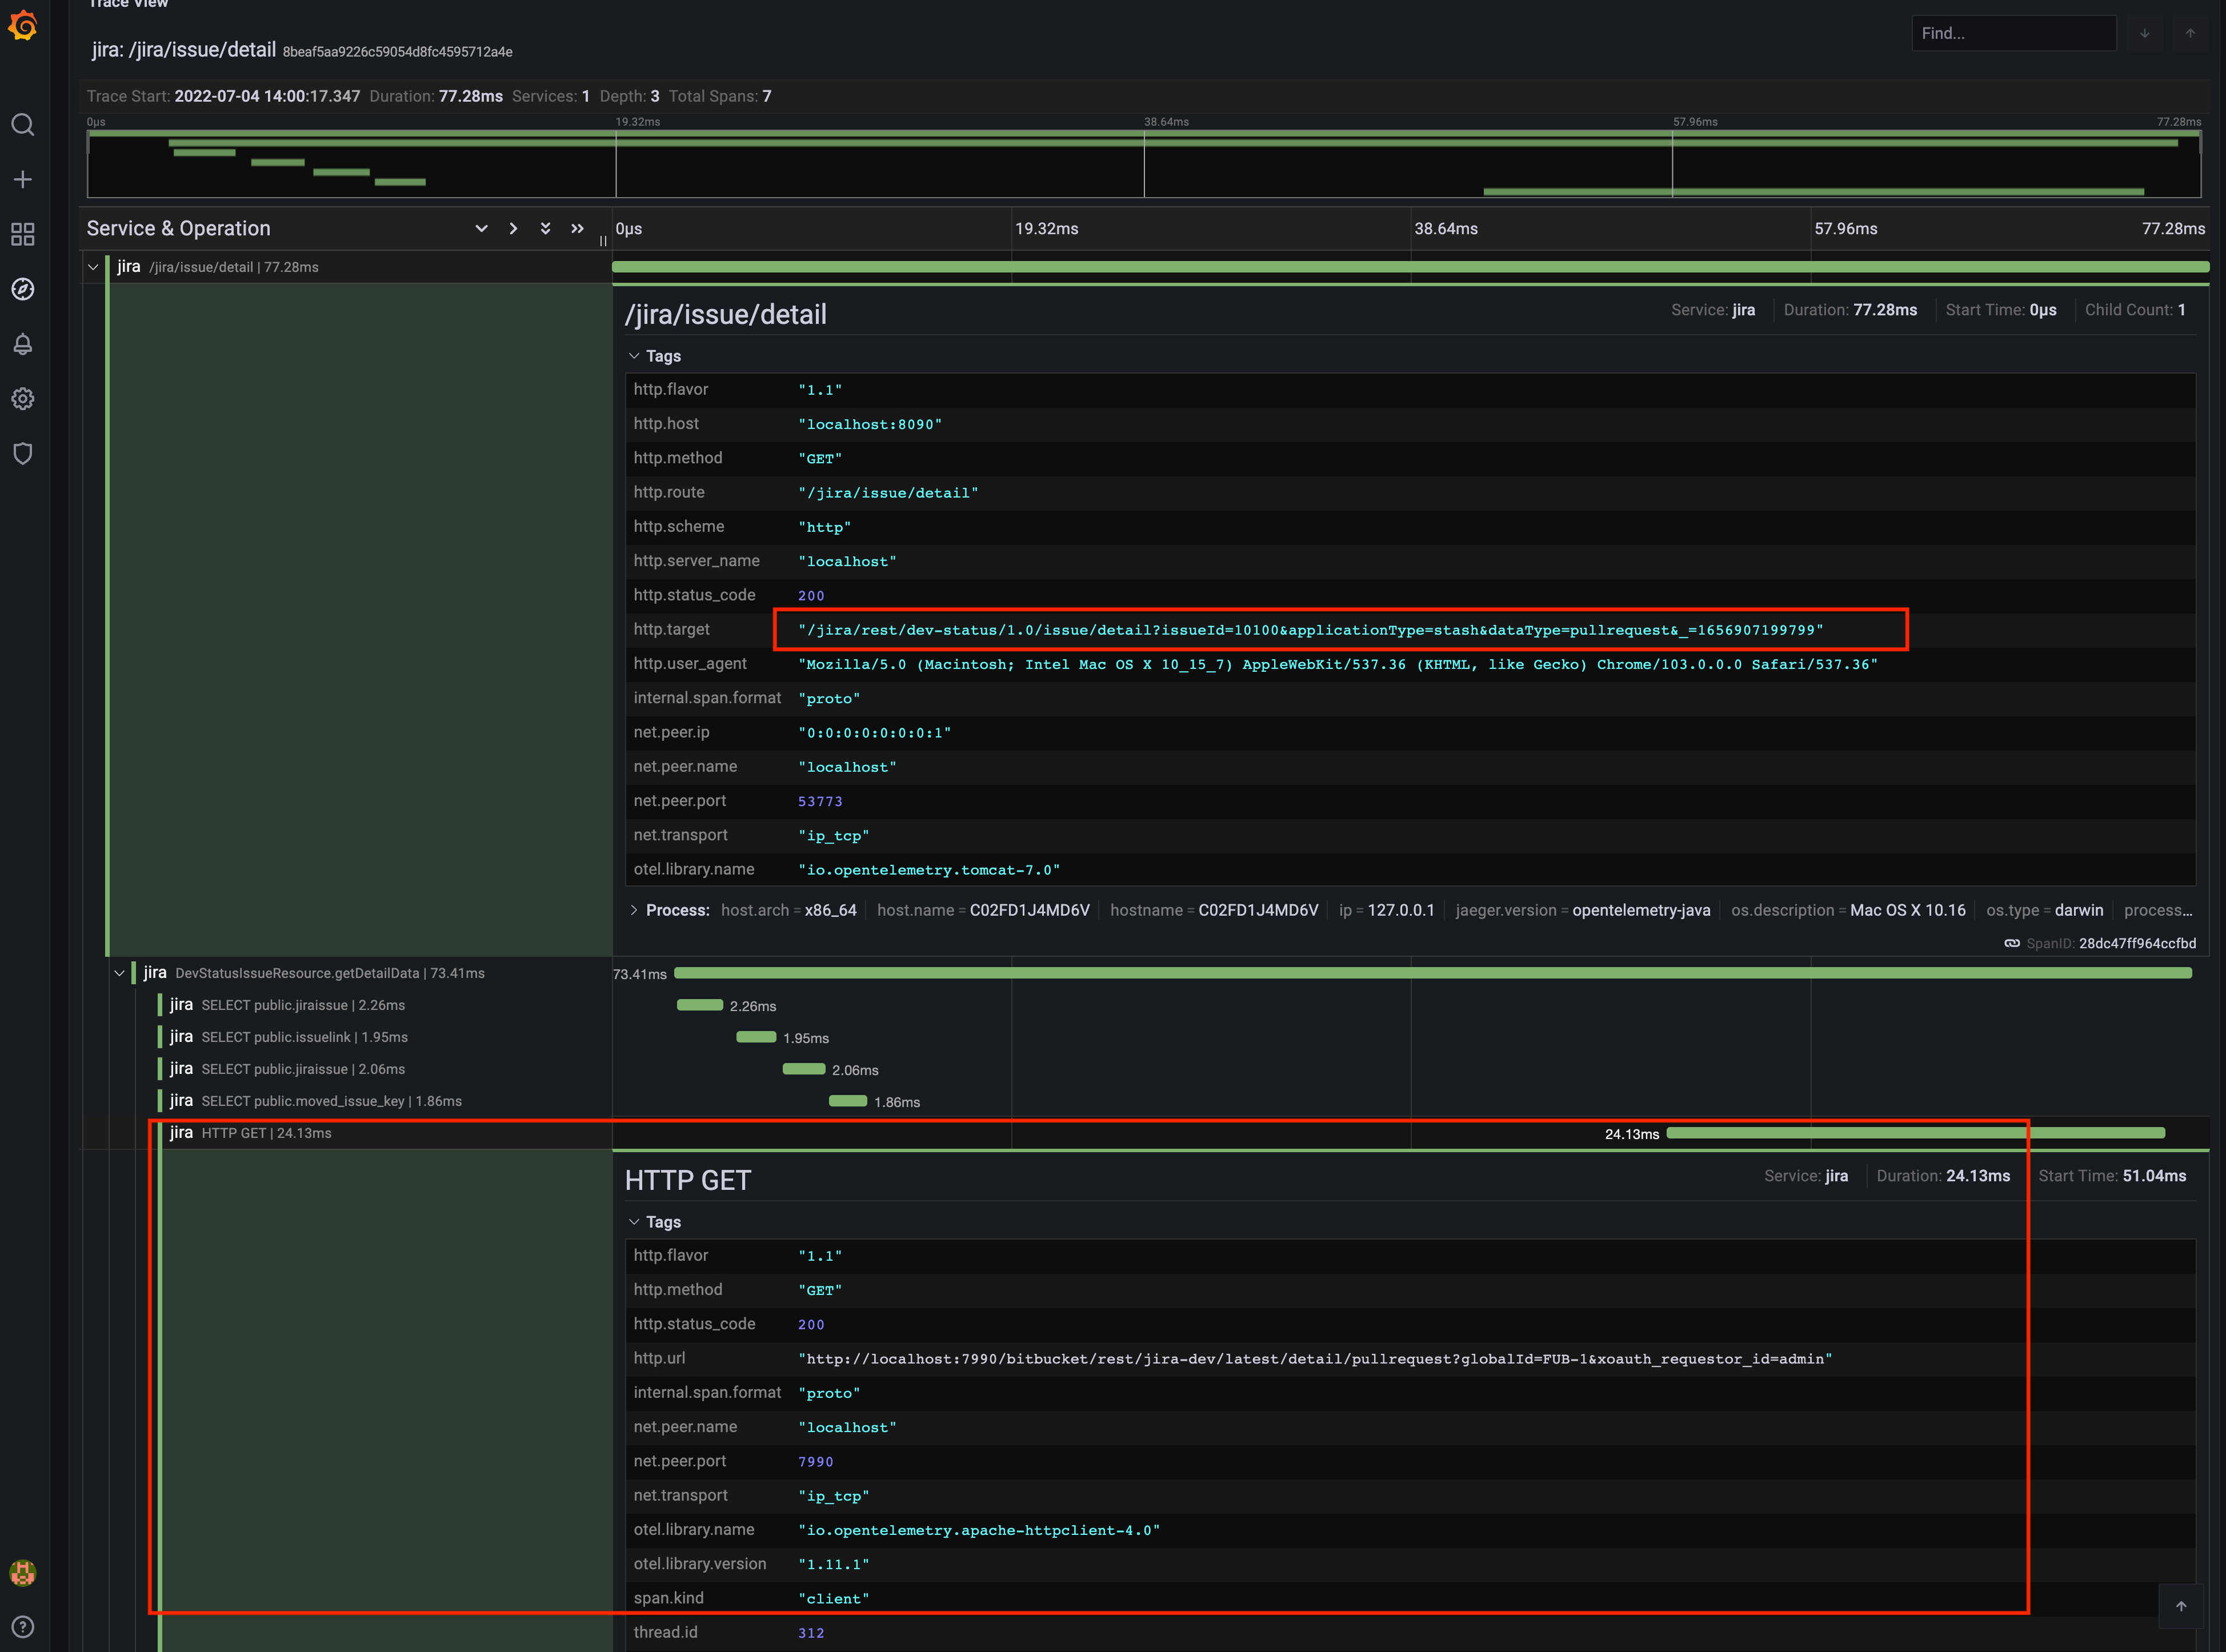This screenshot has height=1652, width=2226.
Task: Collapse all spans with double-chevron down
Action: [545, 228]
